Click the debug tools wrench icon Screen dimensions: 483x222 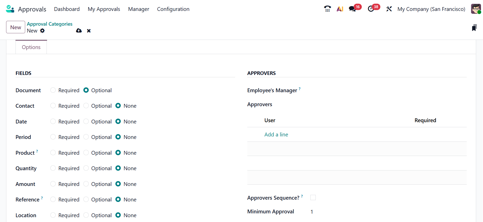pyautogui.click(x=389, y=9)
